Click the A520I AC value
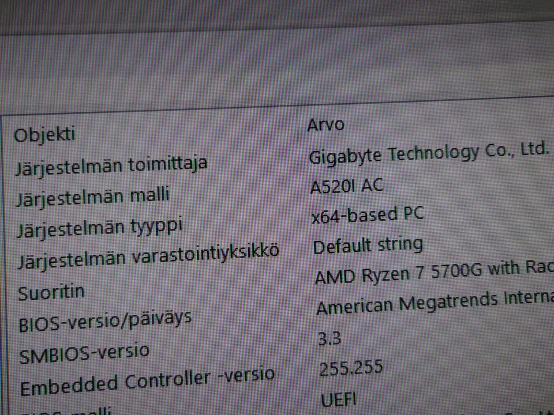554x415 pixels. pyautogui.click(x=346, y=186)
